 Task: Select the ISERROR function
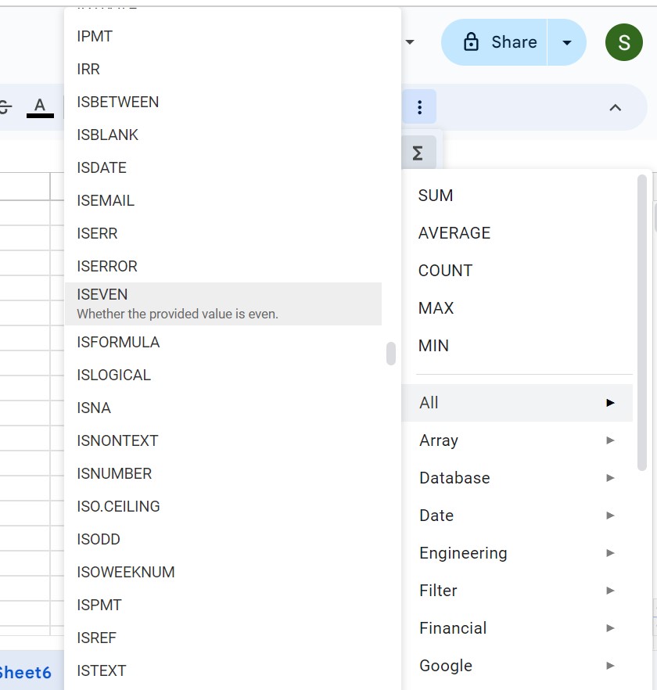[x=223, y=266]
